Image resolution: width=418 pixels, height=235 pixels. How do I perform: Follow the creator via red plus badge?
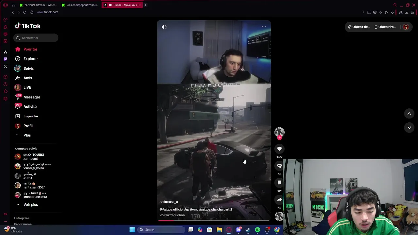(x=280, y=138)
